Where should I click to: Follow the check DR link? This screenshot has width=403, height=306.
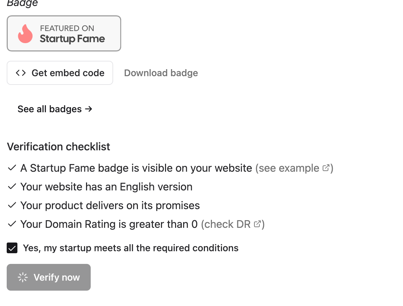(227, 224)
